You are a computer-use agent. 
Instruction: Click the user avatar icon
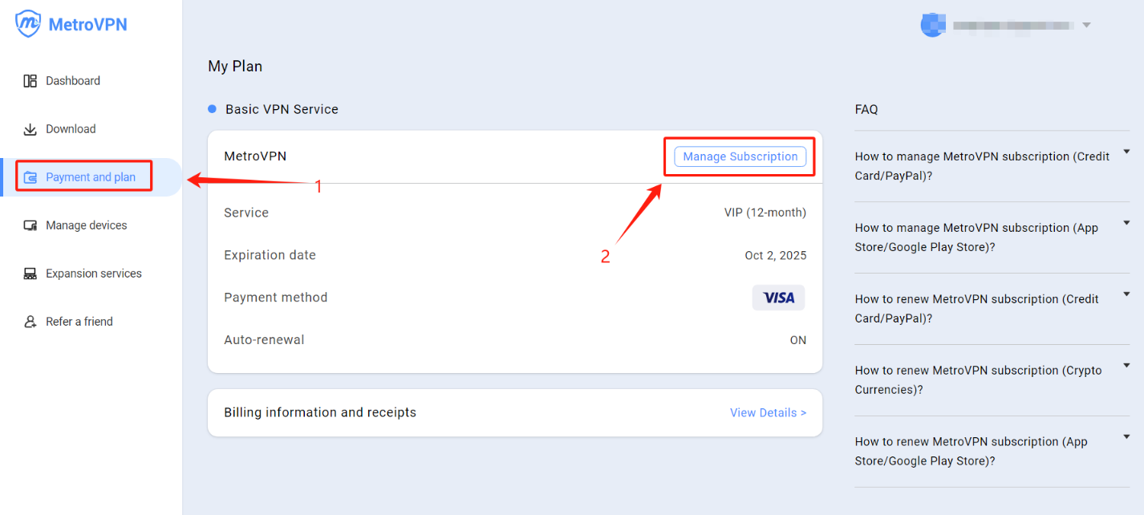point(932,24)
